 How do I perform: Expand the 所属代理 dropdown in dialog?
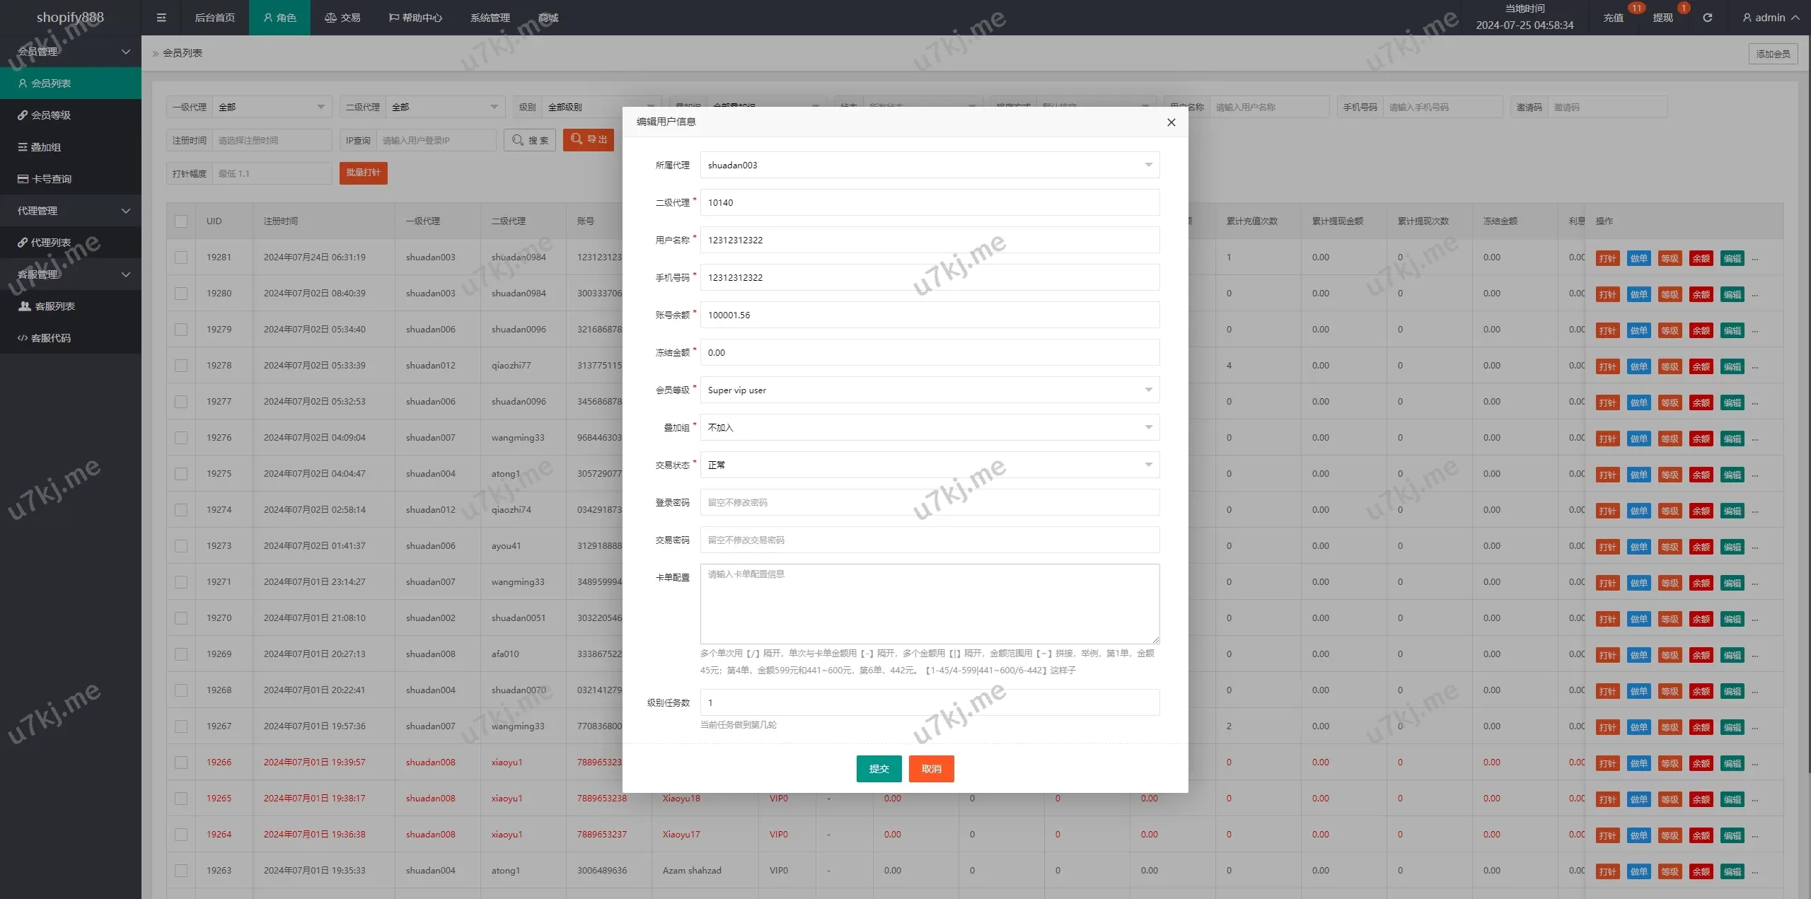coord(930,165)
